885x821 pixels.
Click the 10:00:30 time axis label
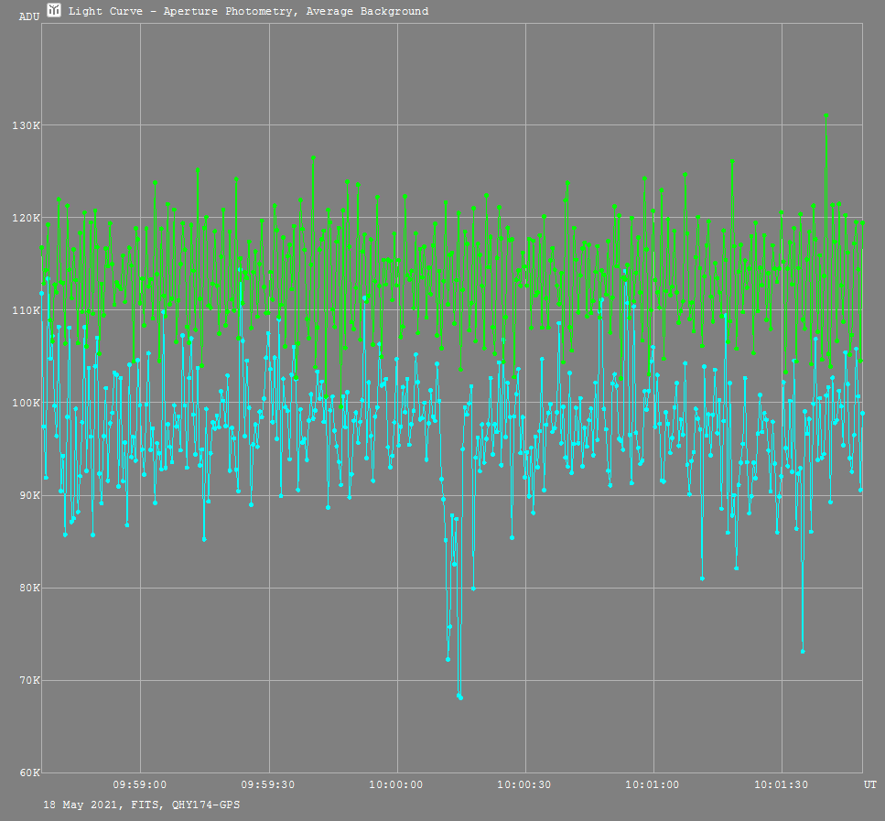click(x=524, y=785)
